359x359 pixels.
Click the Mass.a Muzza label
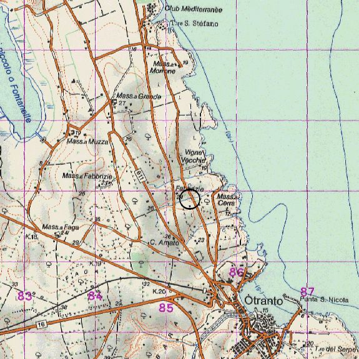[87, 142]
